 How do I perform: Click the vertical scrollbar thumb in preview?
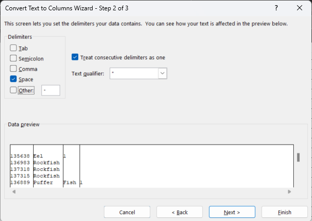[298, 157]
